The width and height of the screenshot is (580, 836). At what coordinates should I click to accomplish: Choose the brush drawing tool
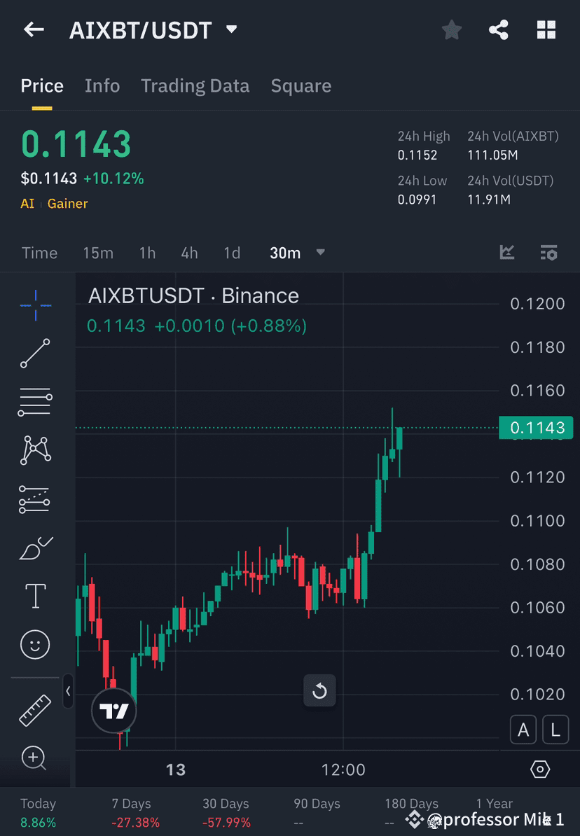pyautogui.click(x=35, y=548)
